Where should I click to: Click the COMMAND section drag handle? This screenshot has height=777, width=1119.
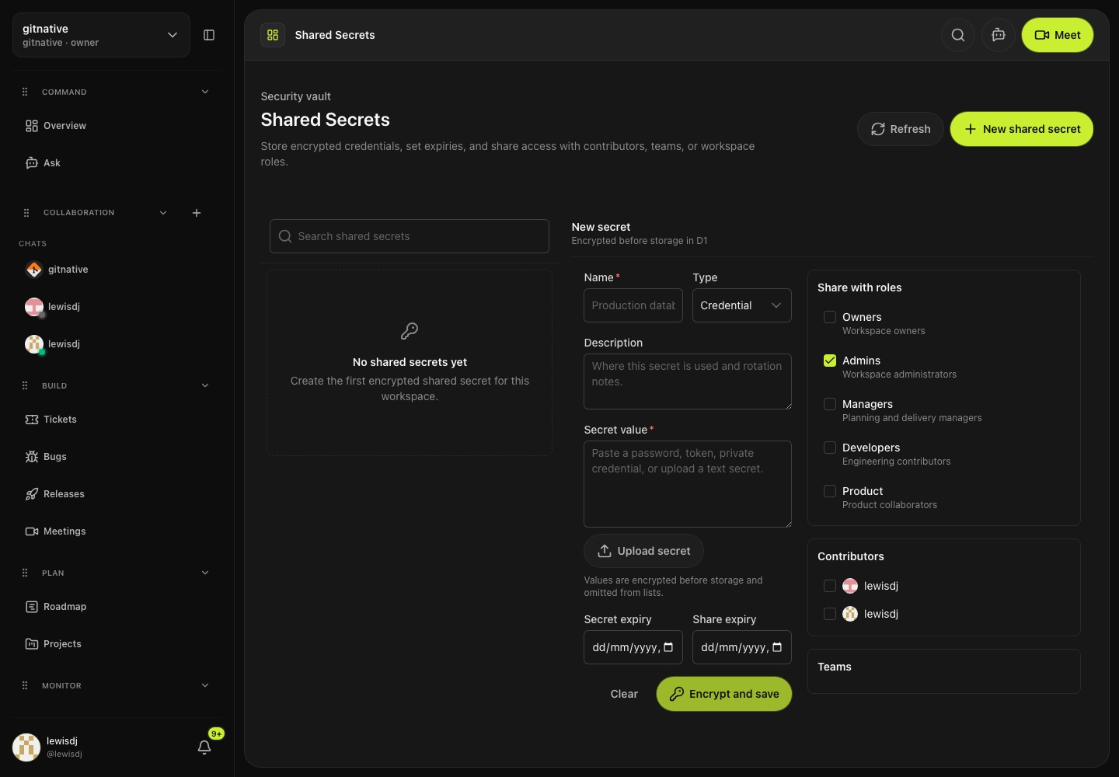tap(25, 92)
